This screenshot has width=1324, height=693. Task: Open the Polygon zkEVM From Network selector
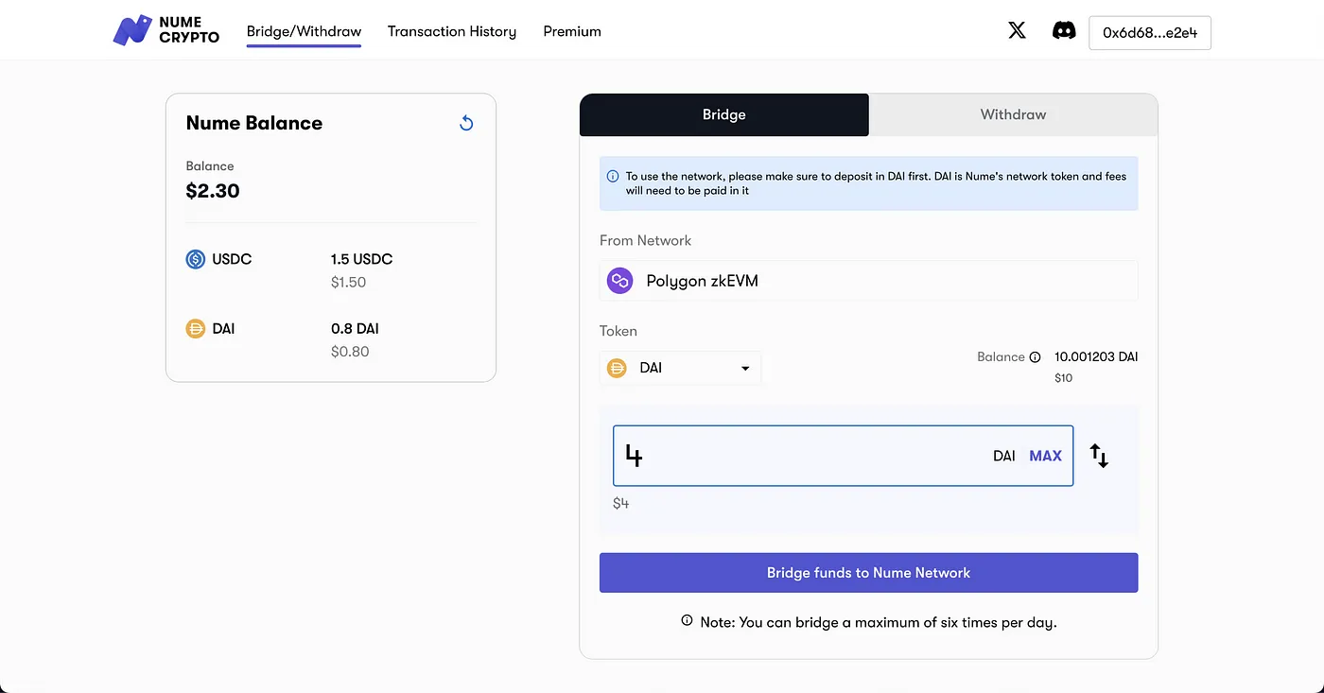pyautogui.click(x=868, y=281)
